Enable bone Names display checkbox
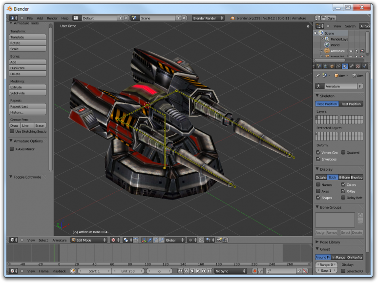This screenshot has width=378, height=283. 318,184
